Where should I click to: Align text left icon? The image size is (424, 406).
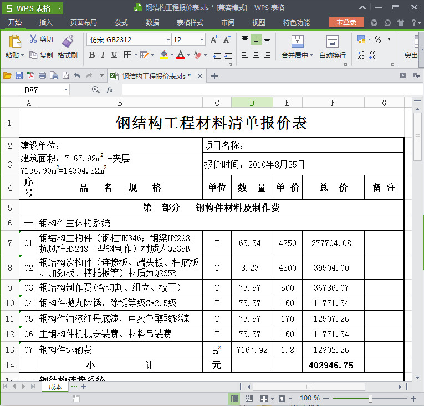[x=245, y=55]
